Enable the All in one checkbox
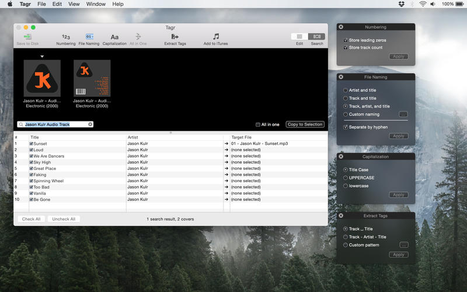467x292 pixels. (x=258, y=124)
